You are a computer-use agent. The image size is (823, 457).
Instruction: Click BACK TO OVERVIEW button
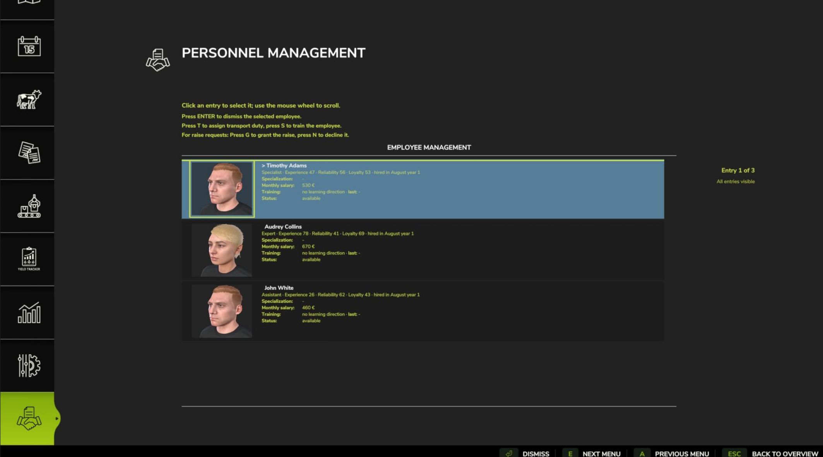point(785,454)
